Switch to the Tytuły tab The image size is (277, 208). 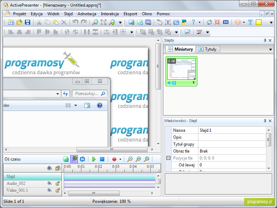208,49
